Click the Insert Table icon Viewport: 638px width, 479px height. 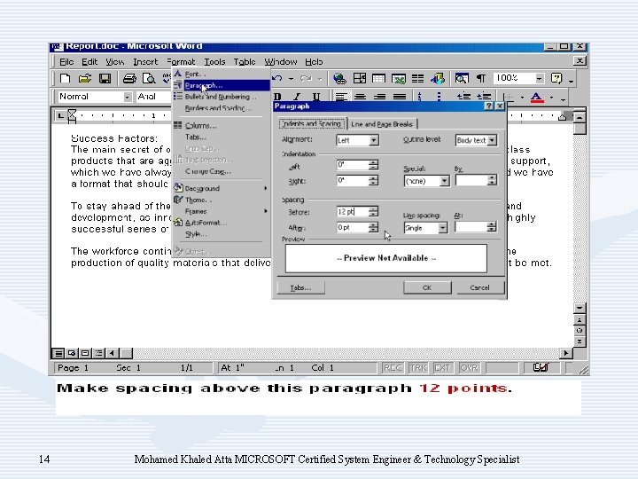379,78
